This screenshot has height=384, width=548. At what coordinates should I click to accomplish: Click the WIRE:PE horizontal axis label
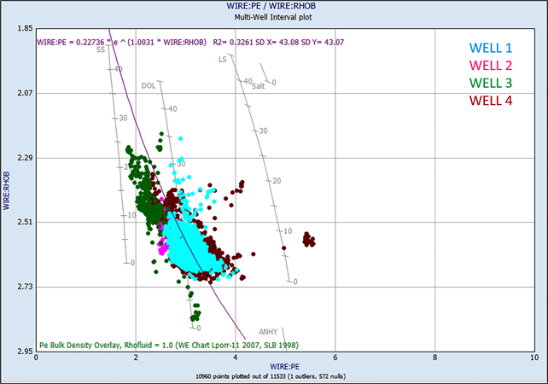[x=283, y=366]
